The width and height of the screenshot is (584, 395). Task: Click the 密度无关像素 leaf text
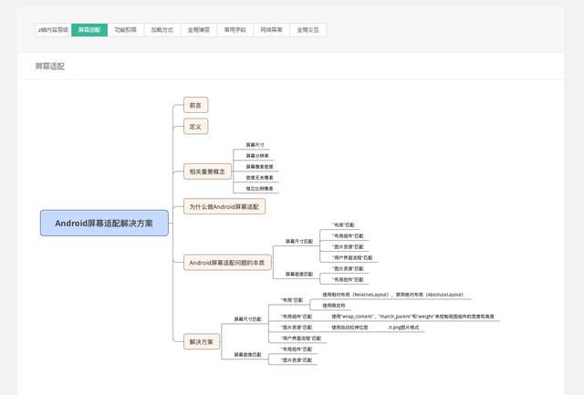coord(259,178)
